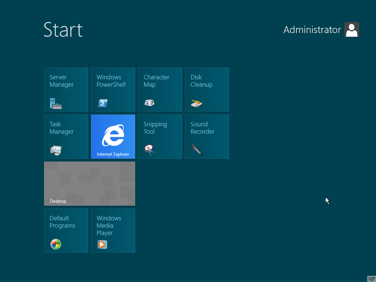Open the Server Manager tile

tap(66, 90)
